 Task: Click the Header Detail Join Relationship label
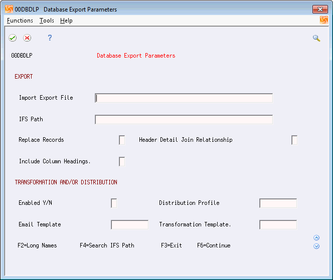coord(186,140)
